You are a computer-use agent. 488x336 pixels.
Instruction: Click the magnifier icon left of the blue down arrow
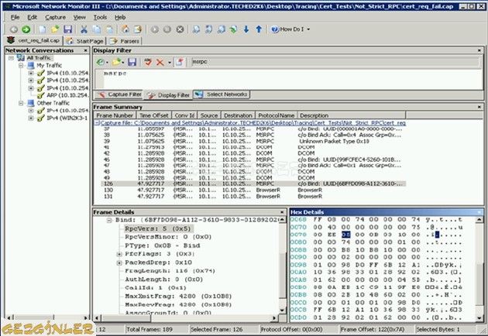(x=233, y=29)
